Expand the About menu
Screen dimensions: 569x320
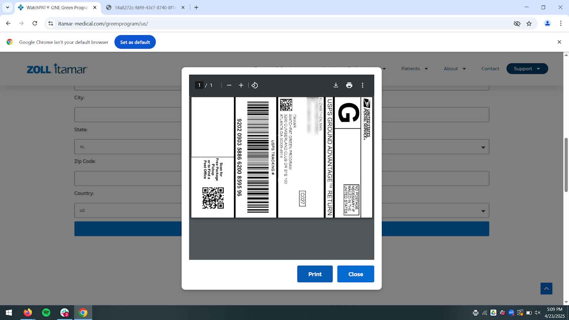pyautogui.click(x=454, y=69)
